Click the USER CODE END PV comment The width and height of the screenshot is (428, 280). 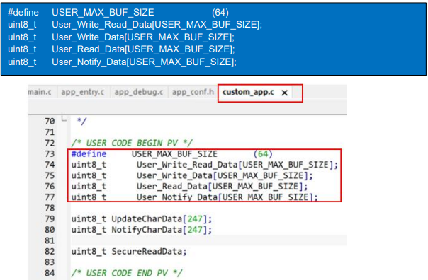click(127, 273)
